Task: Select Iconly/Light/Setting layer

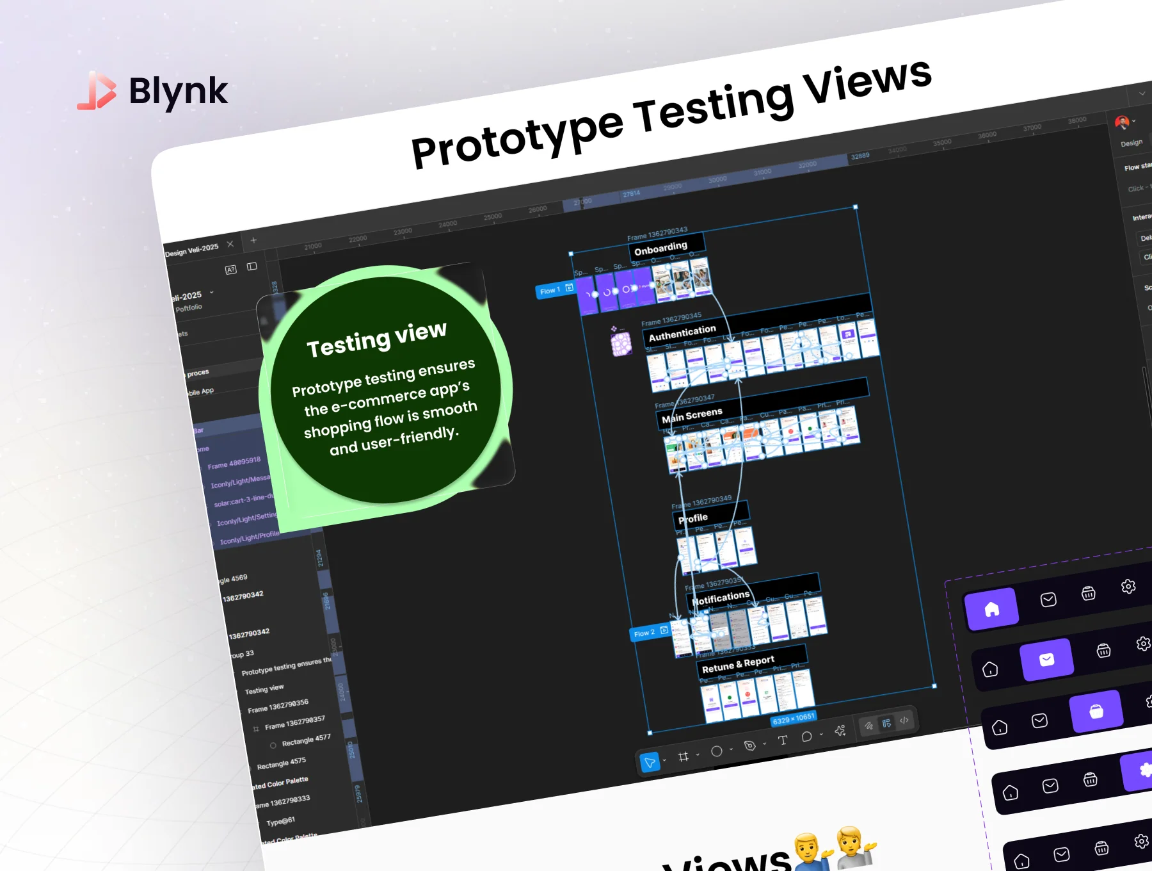Action: (247, 519)
